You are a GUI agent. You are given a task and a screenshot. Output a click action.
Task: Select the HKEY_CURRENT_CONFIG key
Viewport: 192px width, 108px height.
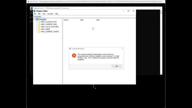[50, 32]
